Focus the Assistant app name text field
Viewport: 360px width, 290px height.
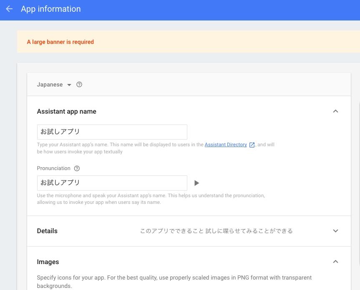(112, 132)
